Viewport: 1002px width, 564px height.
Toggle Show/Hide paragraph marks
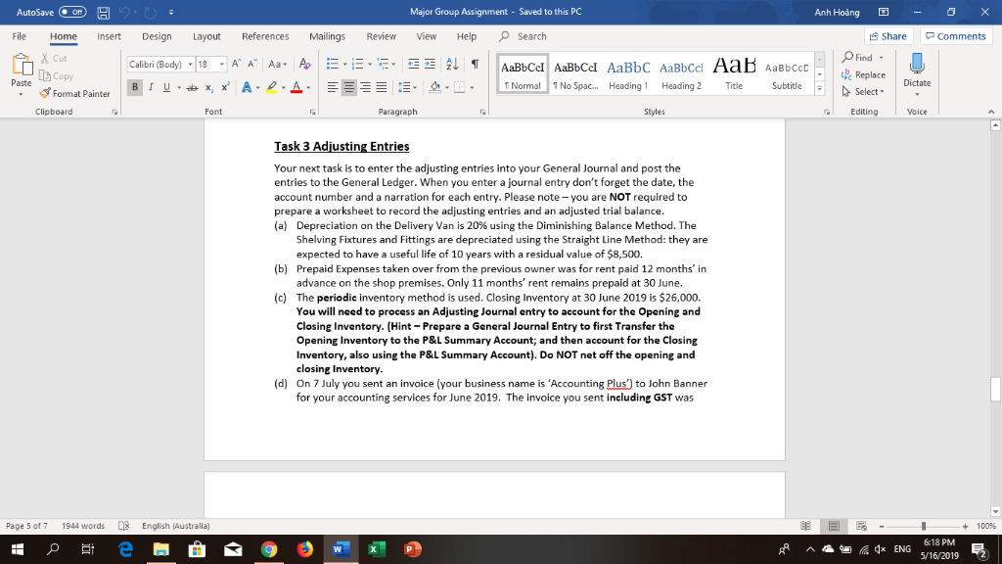click(476, 64)
